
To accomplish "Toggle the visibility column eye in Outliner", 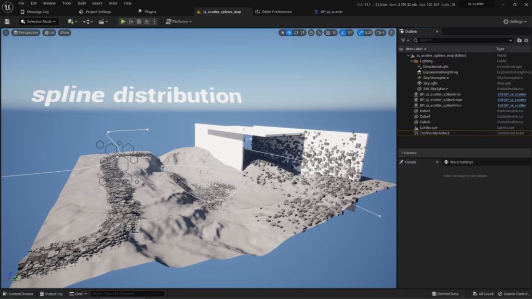I will click(401, 49).
